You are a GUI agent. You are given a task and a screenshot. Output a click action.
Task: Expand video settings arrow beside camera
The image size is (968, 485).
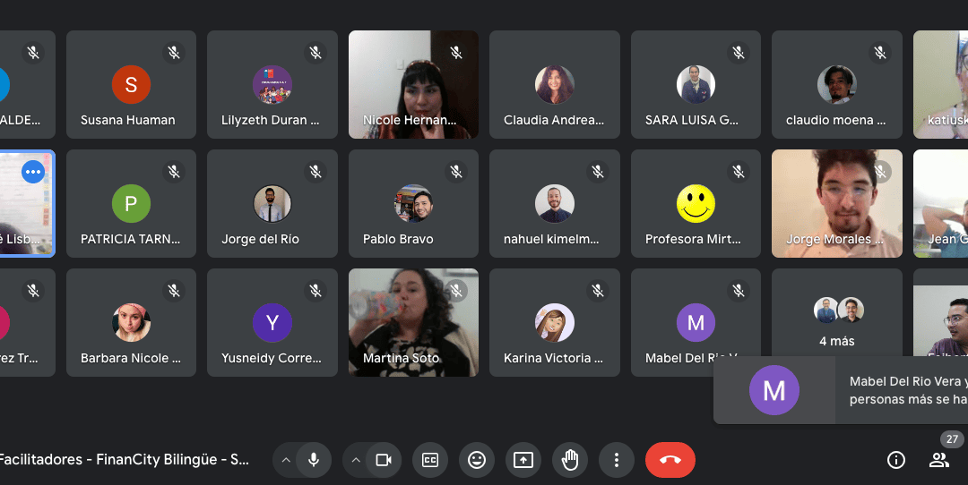coord(356,460)
